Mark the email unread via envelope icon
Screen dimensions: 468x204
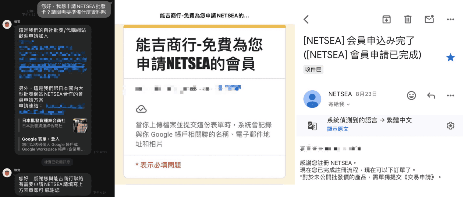tap(429, 19)
